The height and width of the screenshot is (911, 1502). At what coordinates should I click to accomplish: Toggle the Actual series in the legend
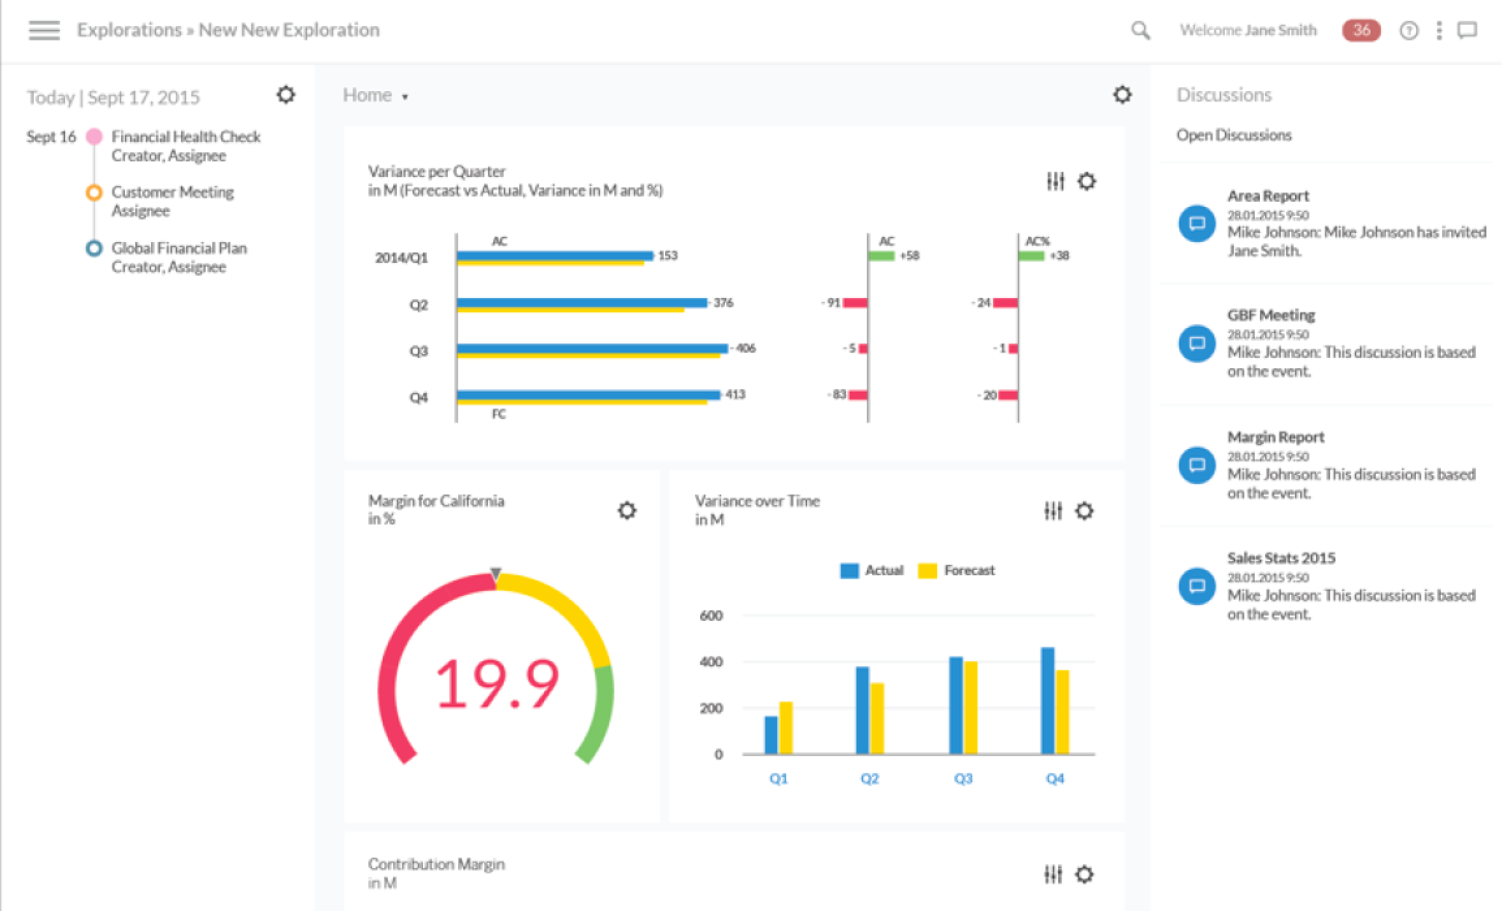872,569
